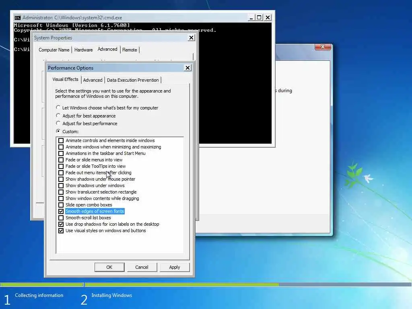Click the cmd.exe title bar icon

(17, 18)
